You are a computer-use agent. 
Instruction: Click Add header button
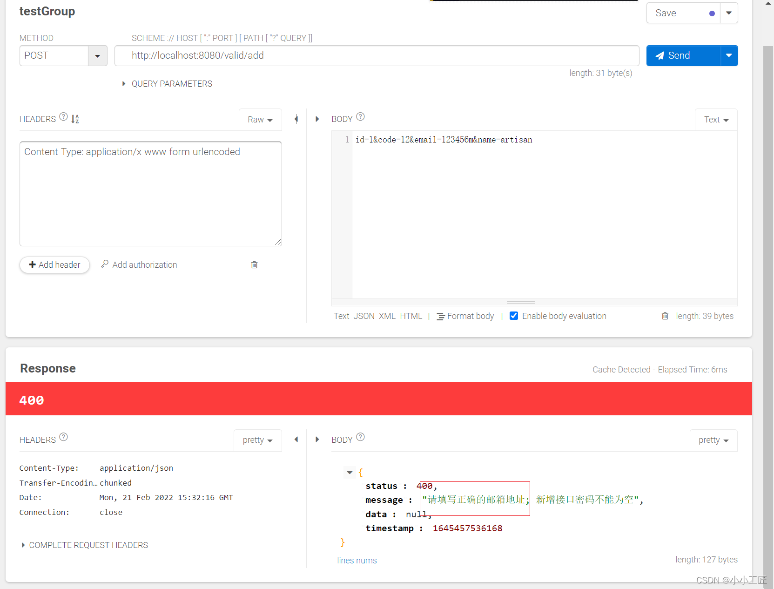pyautogui.click(x=54, y=265)
